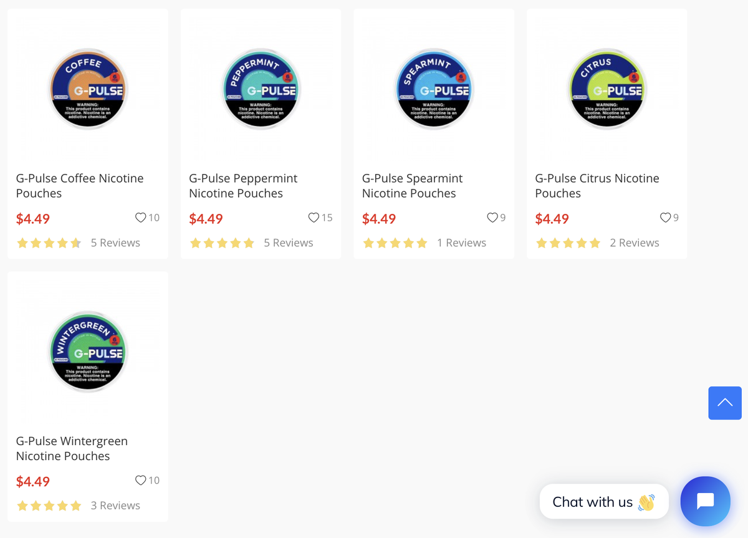
Task: Favorite the Spearmint pouches with heart
Action: (x=492, y=218)
